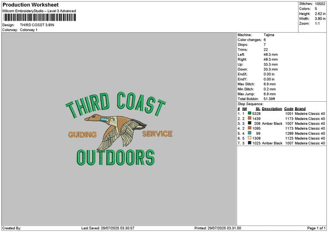The width and height of the screenshot is (328, 232).
Task: Click the black swatch with 208 stitches
Action: click(x=249, y=123)
